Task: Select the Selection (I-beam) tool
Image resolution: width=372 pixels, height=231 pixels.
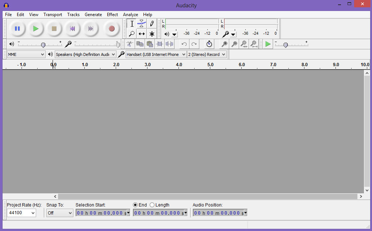Action: point(132,23)
